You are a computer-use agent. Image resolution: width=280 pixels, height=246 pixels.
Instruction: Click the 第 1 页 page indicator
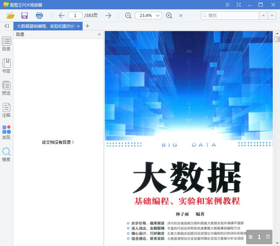click(259, 237)
